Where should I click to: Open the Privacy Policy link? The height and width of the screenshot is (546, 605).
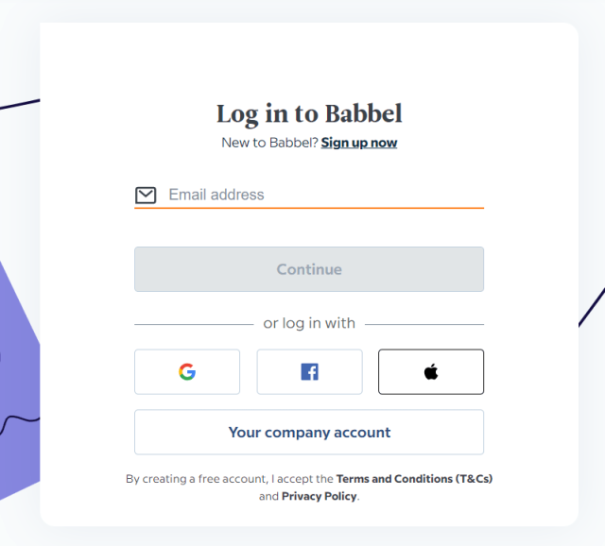point(320,496)
